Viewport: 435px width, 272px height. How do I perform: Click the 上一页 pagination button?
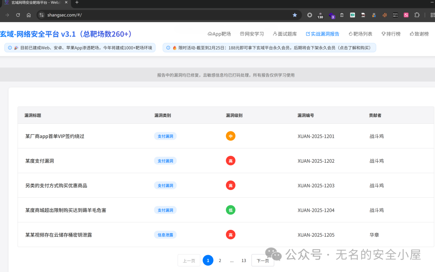(x=189, y=260)
